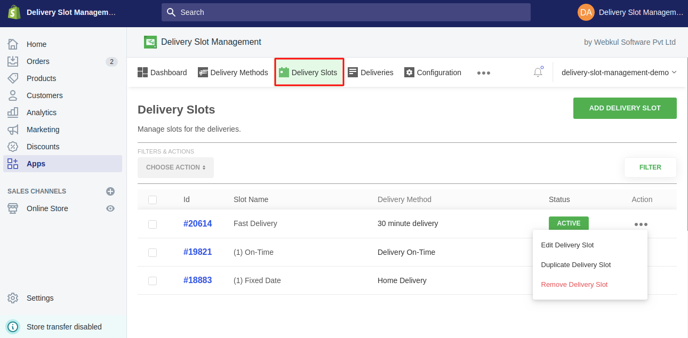The width and height of the screenshot is (688, 338).
Task: Open the Configuration tab
Action: [433, 73]
